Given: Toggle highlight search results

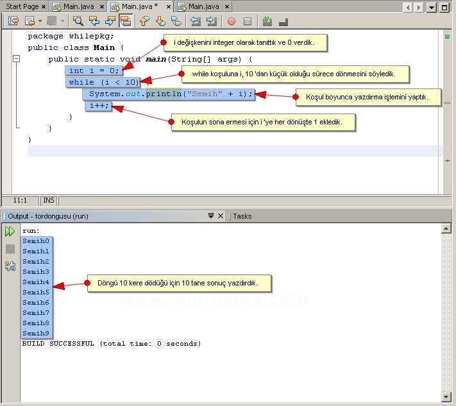Looking at the screenshot, I should (x=126, y=21).
